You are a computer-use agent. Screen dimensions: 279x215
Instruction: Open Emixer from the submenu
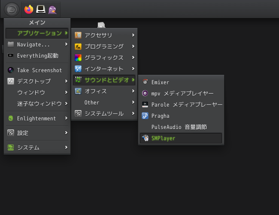pyautogui.click(x=181, y=82)
